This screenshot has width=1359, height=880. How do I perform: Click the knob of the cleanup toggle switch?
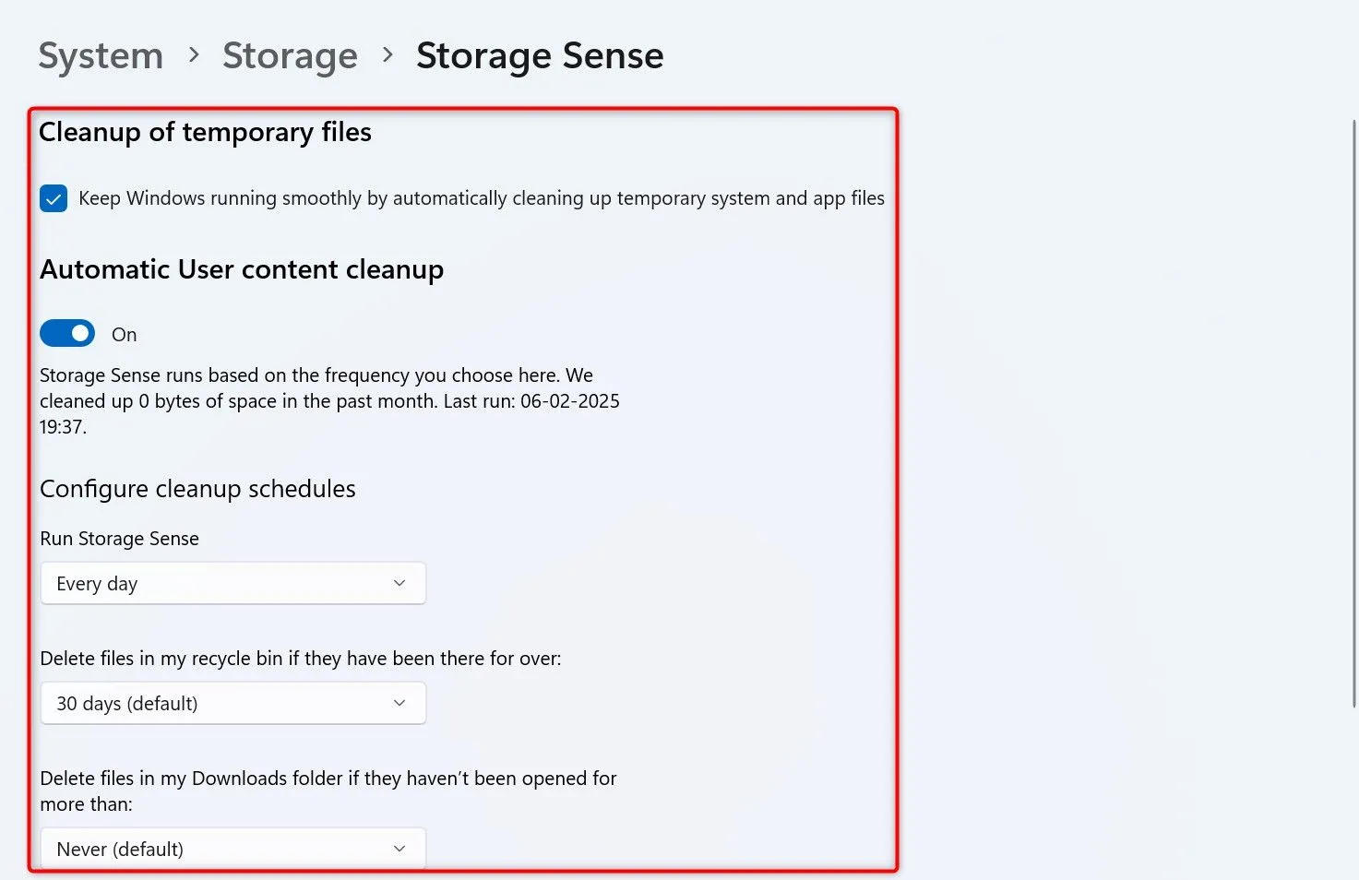pyautogui.click(x=78, y=333)
